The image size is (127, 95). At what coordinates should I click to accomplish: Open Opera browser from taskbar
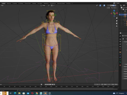(x=32, y=93)
